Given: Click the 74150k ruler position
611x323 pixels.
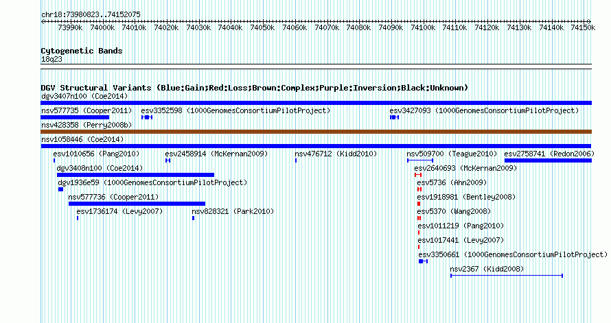Looking at the screenshot, I should tap(583, 27).
